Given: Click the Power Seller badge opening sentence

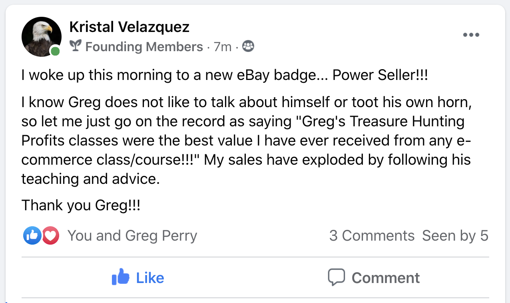Looking at the screenshot, I should (225, 76).
